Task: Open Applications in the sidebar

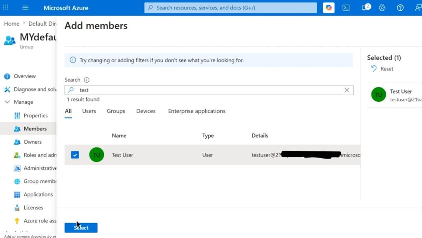Action: pos(38,194)
